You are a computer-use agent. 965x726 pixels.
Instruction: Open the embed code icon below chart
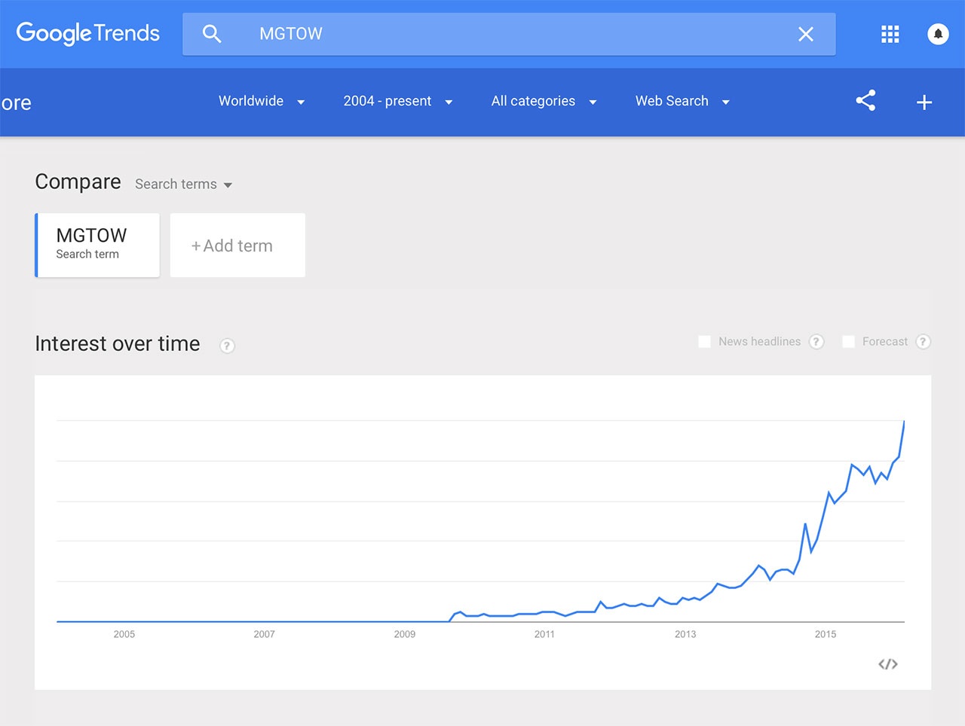(x=887, y=663)
